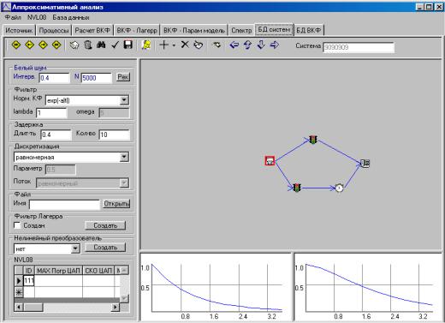Click the file Имя input field
Screen dimensions: 445x323
click(x=64, y=205)
